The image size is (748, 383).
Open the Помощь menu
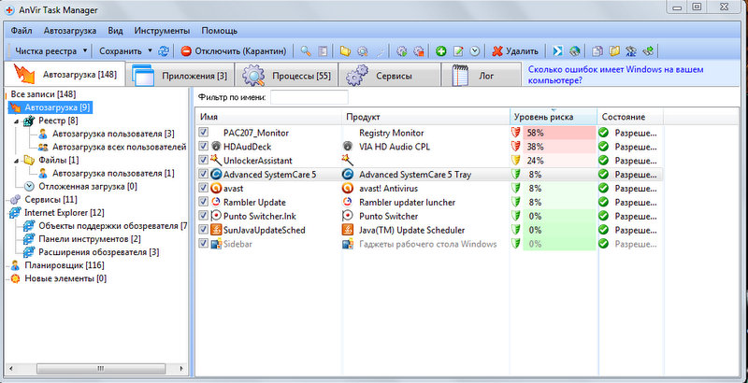pyautogui.click(x=220, y=31)
